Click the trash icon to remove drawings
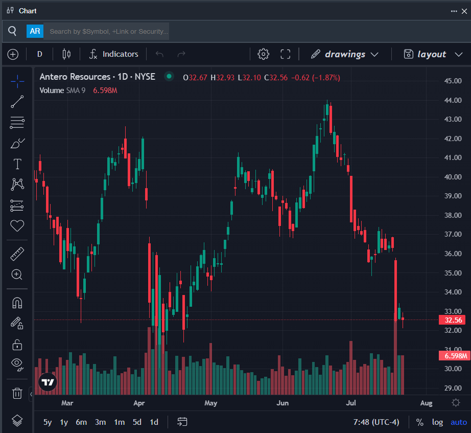This screenshot has width=471, height=433. coord(17,393)
